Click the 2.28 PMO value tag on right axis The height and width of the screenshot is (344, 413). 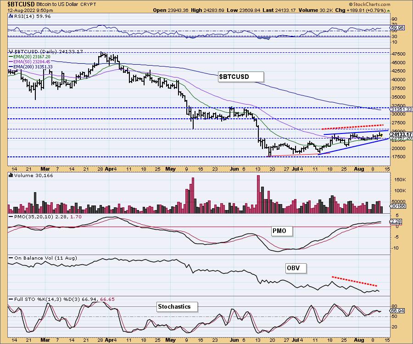[396, 222]
